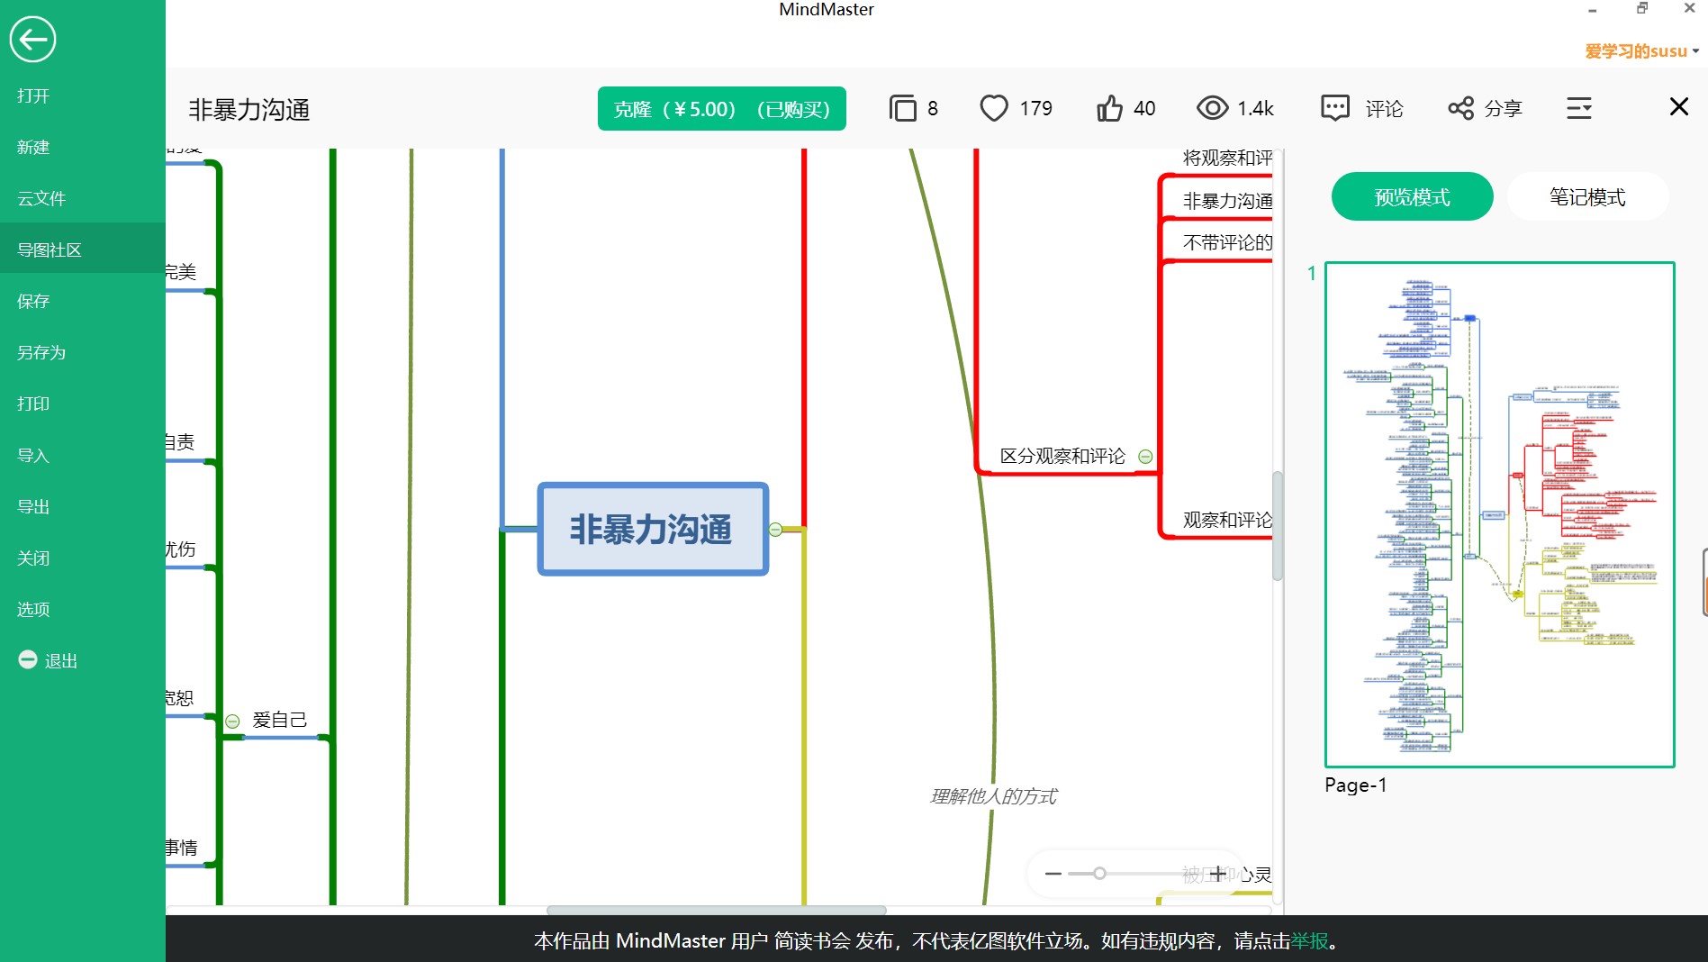Click the vertical canvas scrollbar
The width and height of the screenshot is (1708, 962).
point(1277,525)
